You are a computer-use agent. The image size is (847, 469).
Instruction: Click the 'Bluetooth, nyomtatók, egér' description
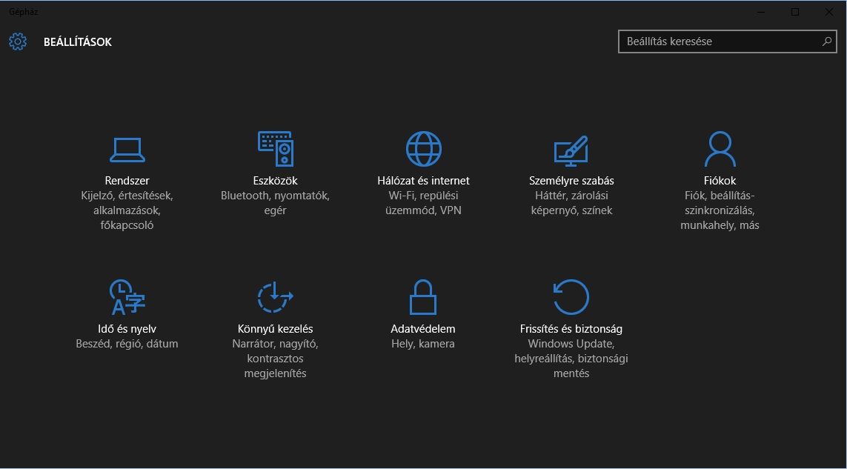(275, 203)
